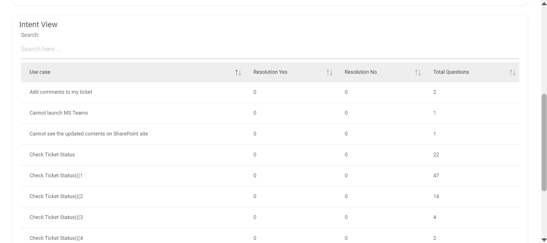Select Cannot launch MS Teams row
The width and height of the screenshot is (547, 243).
tap(59, 113)
